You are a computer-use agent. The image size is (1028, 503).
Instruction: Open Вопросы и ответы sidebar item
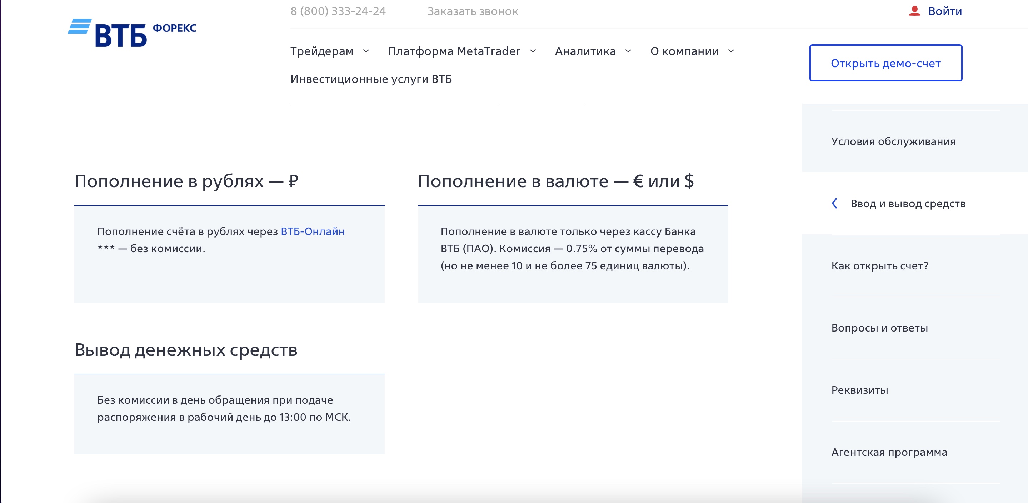tap(879, 328)
